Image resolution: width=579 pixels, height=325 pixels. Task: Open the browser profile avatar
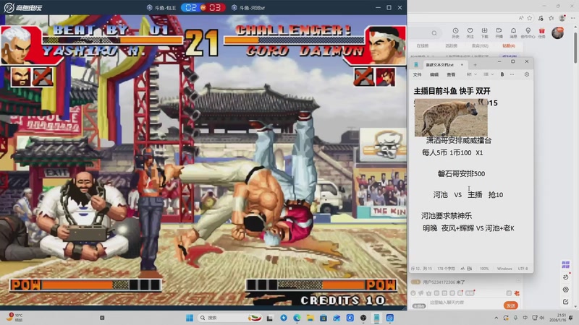pyautogui.click(x=562, y=17)
